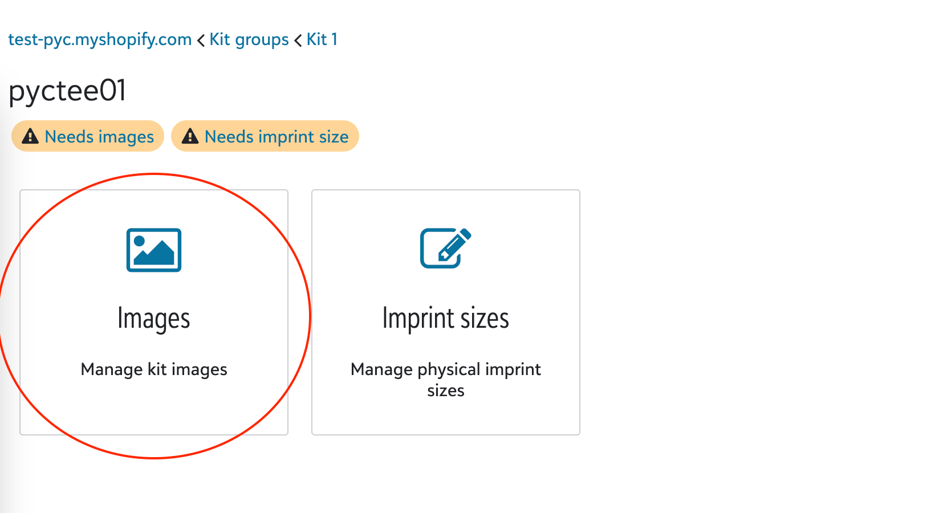The height and width of the screenshot is (513, 943).
Task: Click the Images card heading
Action: (x=154, y=319)
